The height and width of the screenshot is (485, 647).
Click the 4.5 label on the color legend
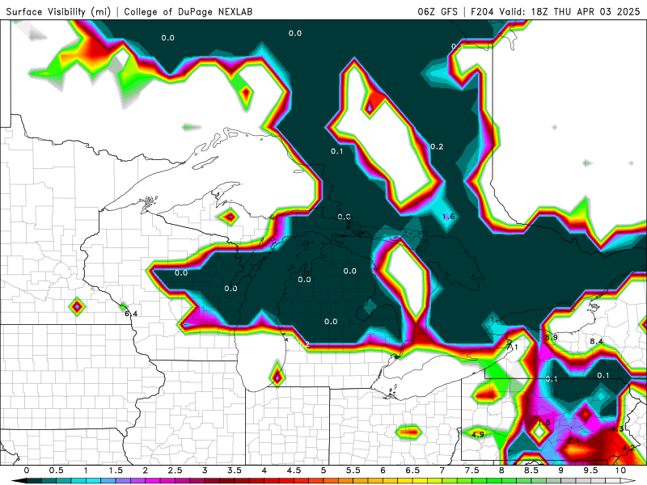point(294,470)
